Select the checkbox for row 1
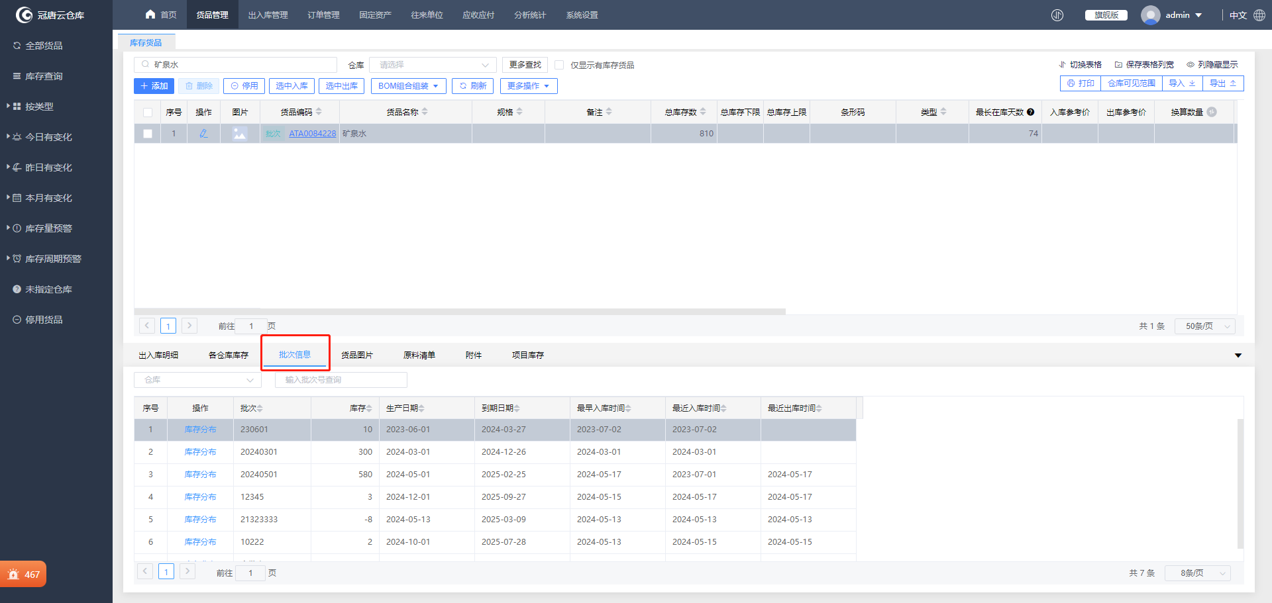Viewport: 1272px width, 603px height. click(148, 134)
